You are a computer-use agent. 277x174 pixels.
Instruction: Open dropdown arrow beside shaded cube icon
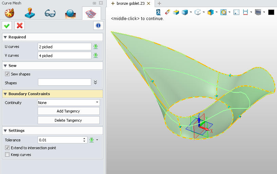pos(191,12)
